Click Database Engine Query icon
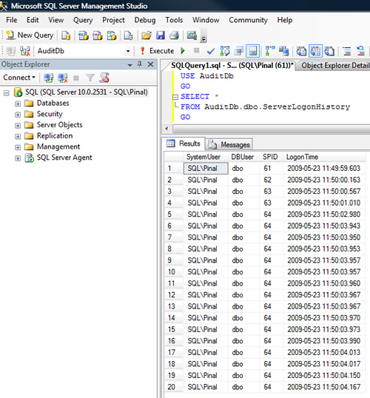 (66, 36)
